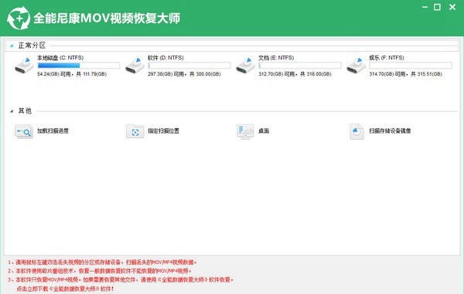The image size is (464, 294).
Task: Close the recovery application window
Action: click(x=452, y=7)
